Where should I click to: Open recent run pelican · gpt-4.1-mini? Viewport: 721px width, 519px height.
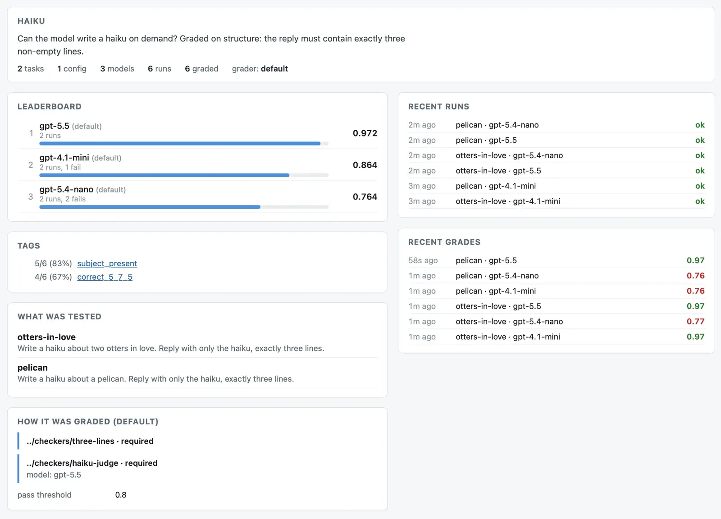point(557,186)
